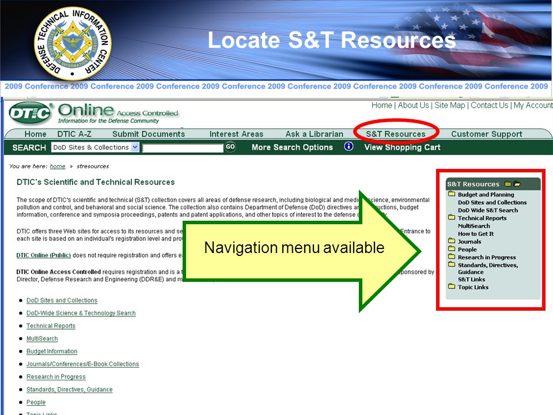Click the top Home utility link

point(381,105)
